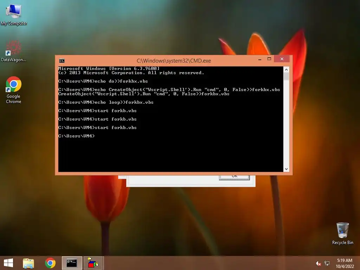Open the clock showing 5:19 AM
Screen dimensions: 360x270
345,261
